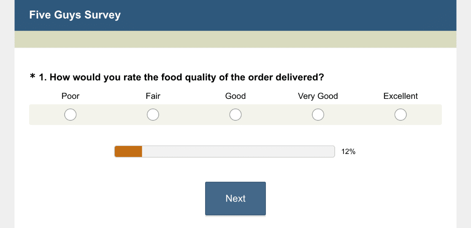Click the Five Guys Survey title
The height and width of the screenshot is (228, 471).
point(75,15)
